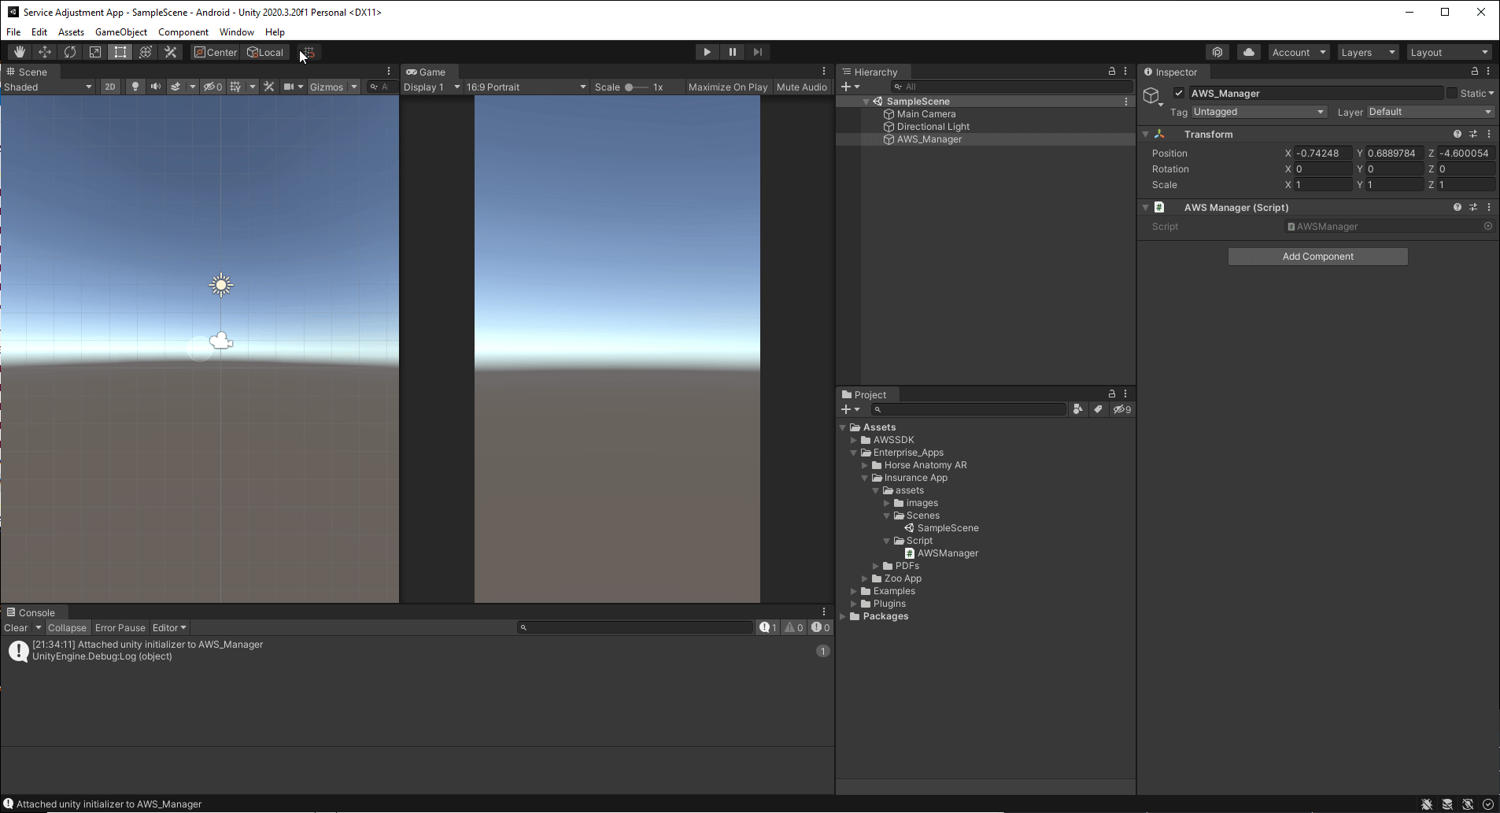Toggle scene lighting
This screenshot has height=813, width=1500.
pyautogui.click(x=135, y=87)
